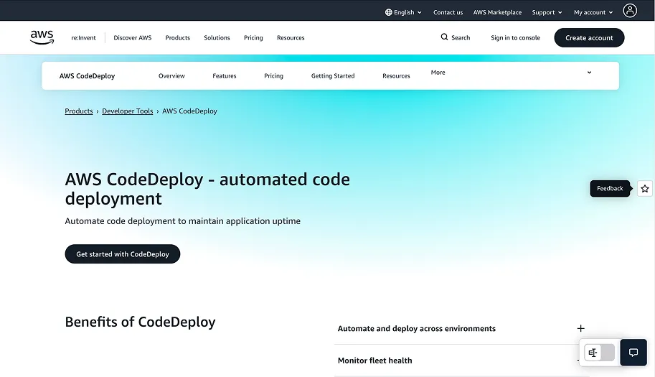Open the top nav Resources menu

click(x=291, y=37)
